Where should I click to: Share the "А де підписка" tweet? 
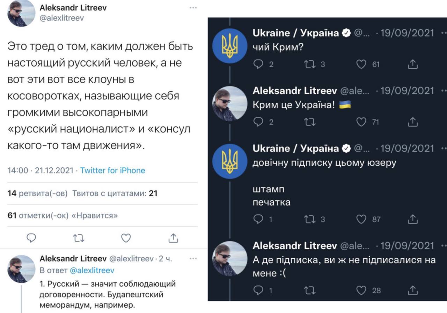pos(413,290)
